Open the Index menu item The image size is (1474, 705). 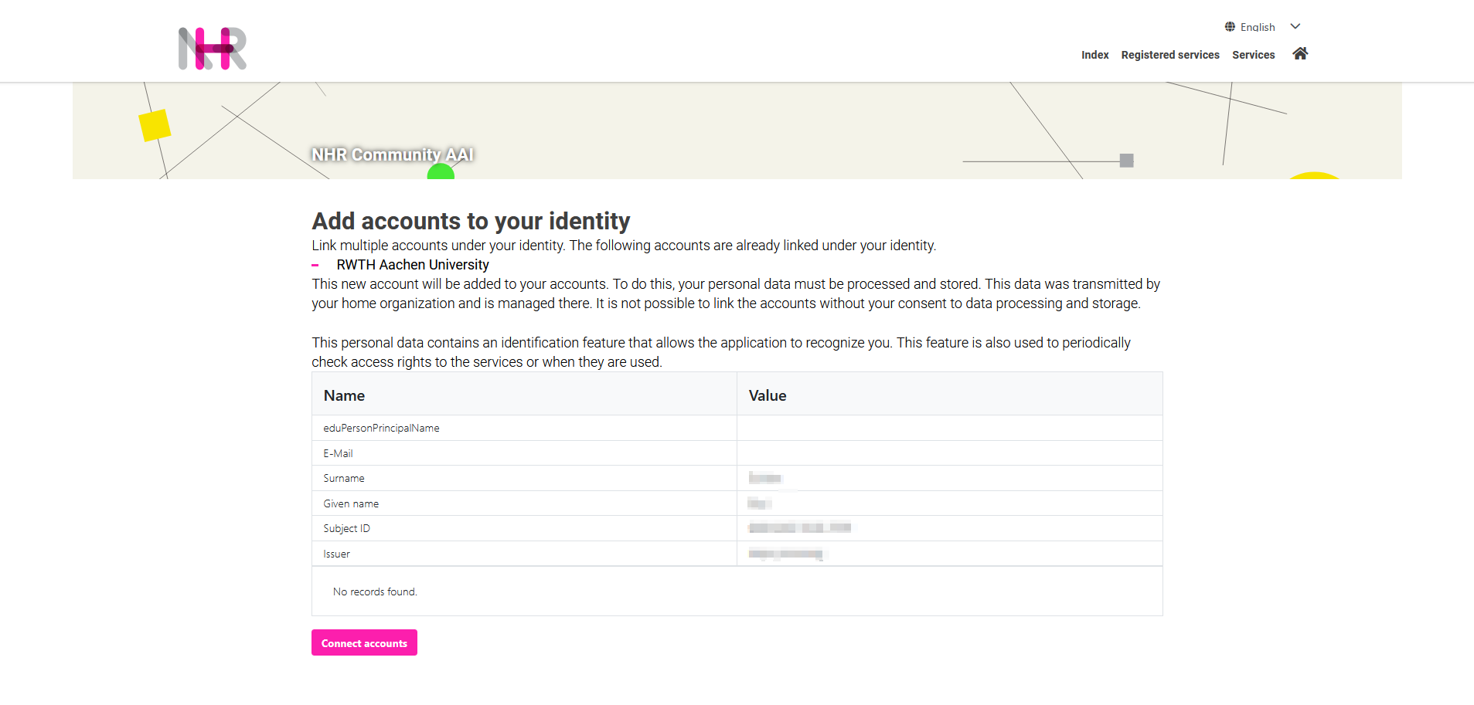(1094, 55)
